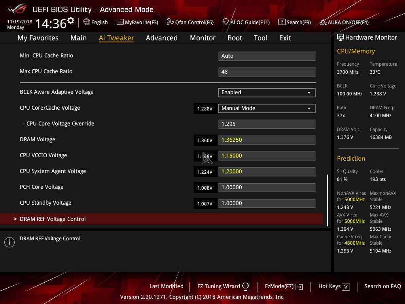Click the info icon in help panel
The height and width of the screenshot is (304, 405).
click(9, 242)
